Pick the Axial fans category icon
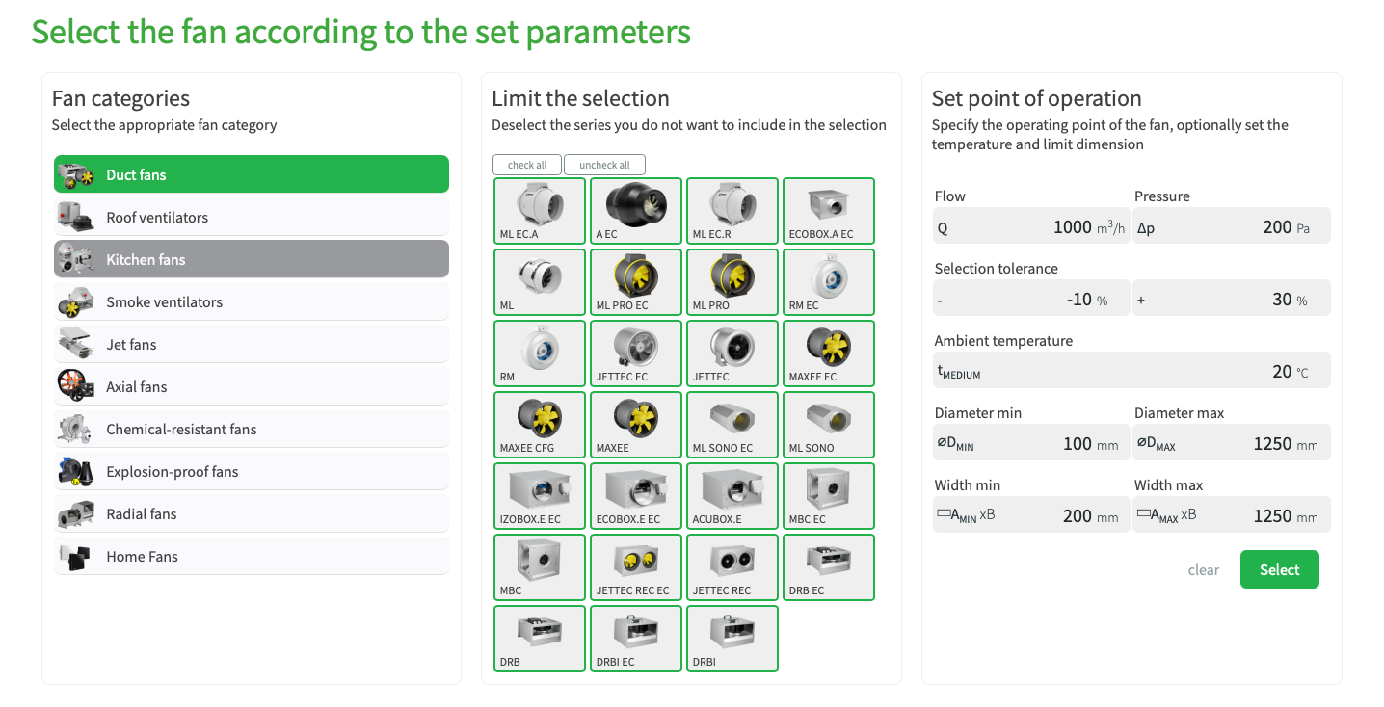The width and height of the screenshot is (1384, 707). [x=75, y=386]
